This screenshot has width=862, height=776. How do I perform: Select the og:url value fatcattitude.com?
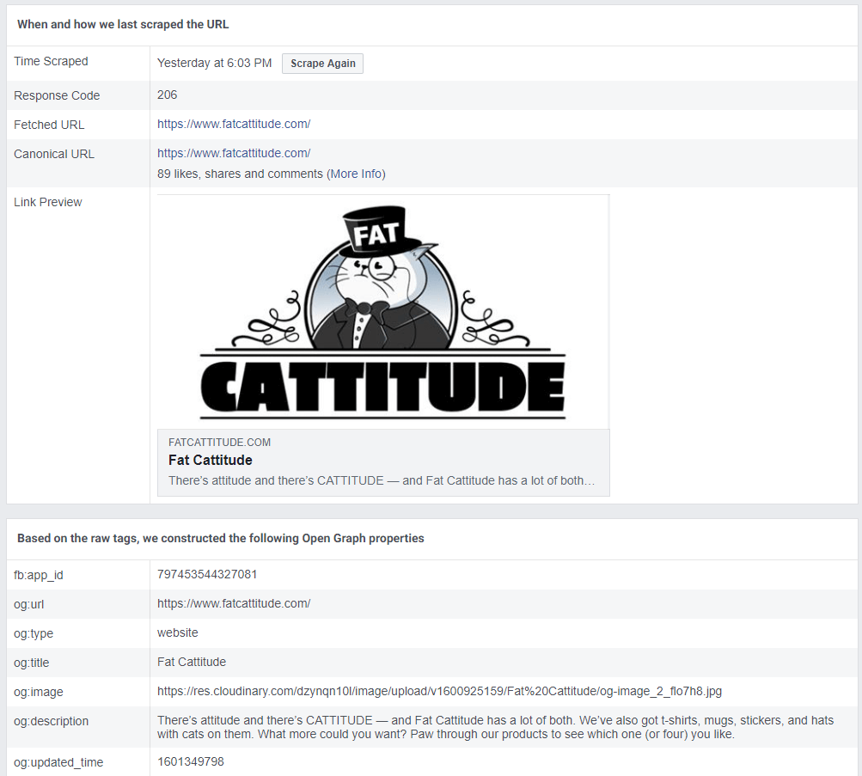[234, 603]
